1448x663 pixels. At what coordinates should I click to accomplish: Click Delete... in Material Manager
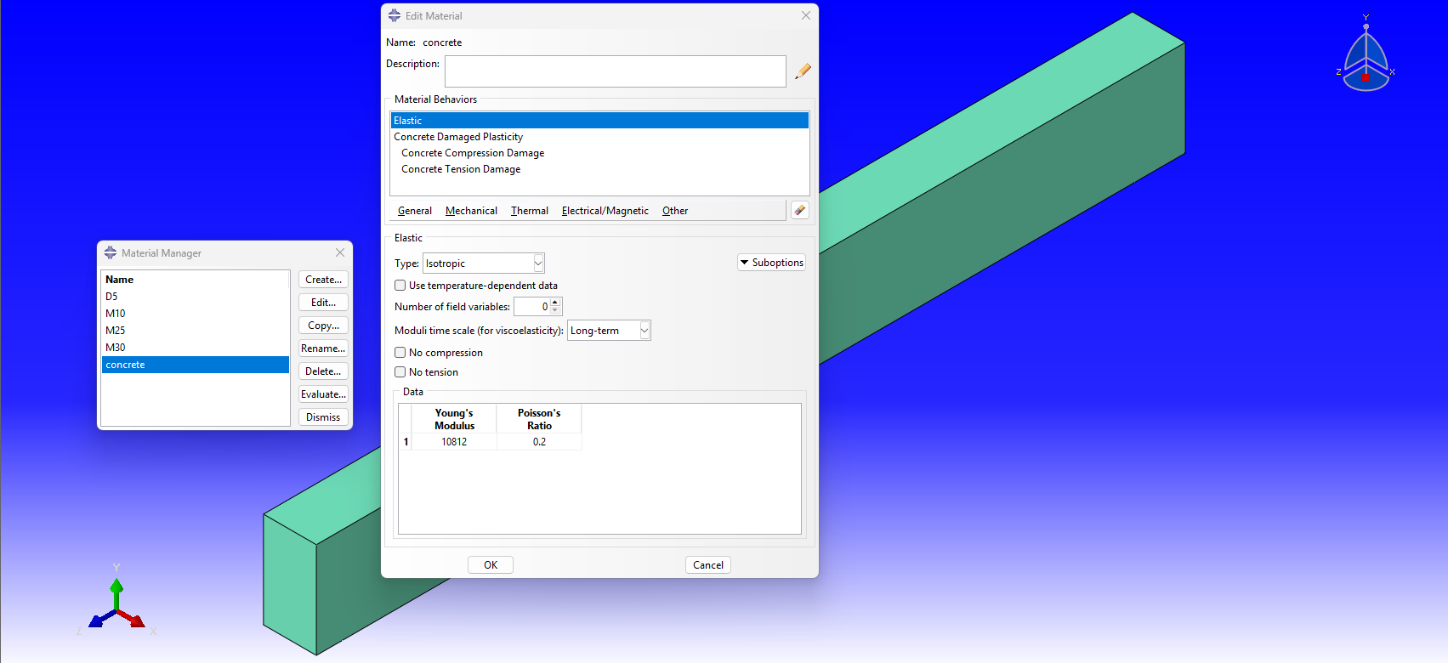coord(323,371)
